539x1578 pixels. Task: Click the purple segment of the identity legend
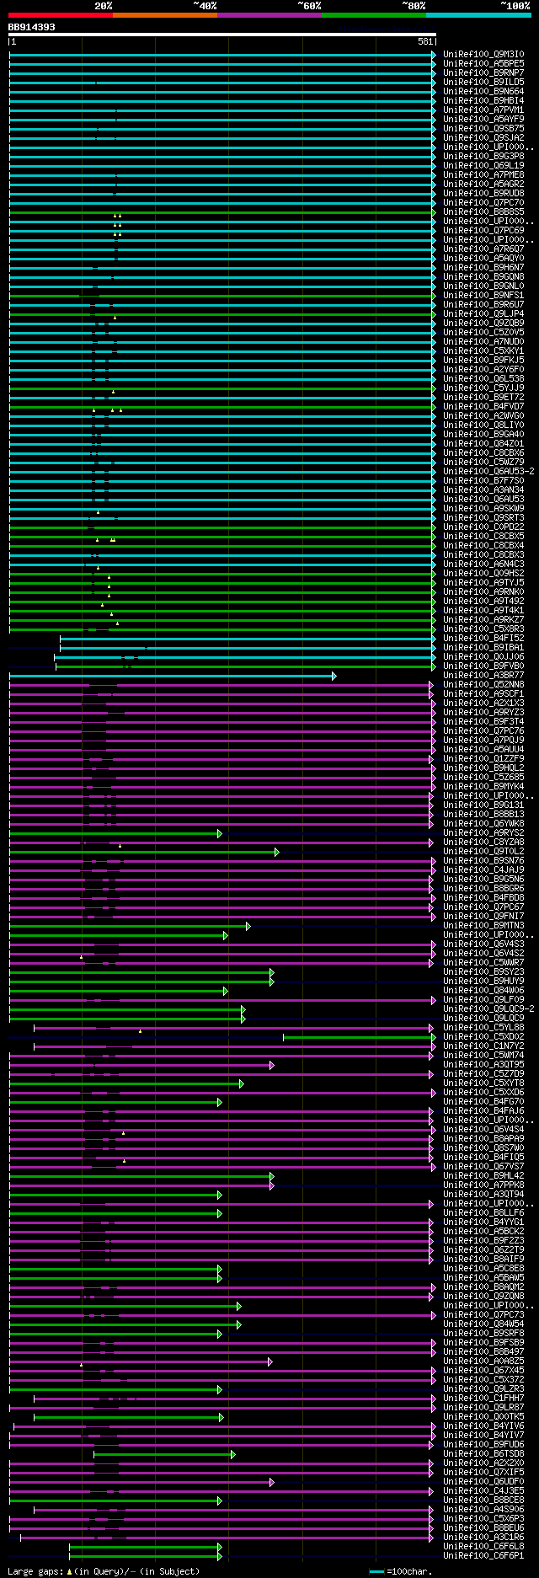click(x=269, y=15)
